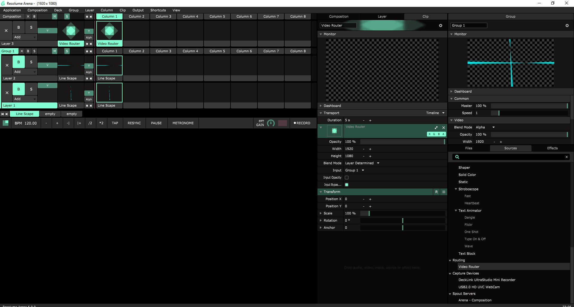The height and width of the screenshot is (307, 574).
Task: Click the RECORD button
Action: click(x=302, y=123)
